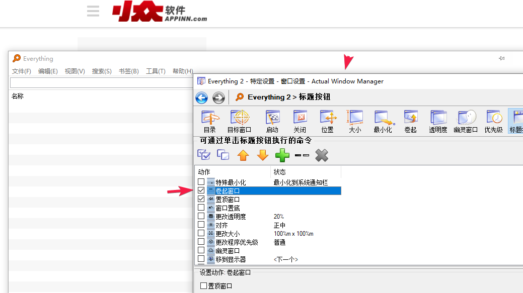This screenshot has height=293, width=523.
Task: Click the 100%m x 100%m size value
Action: (x=293, y=234)
